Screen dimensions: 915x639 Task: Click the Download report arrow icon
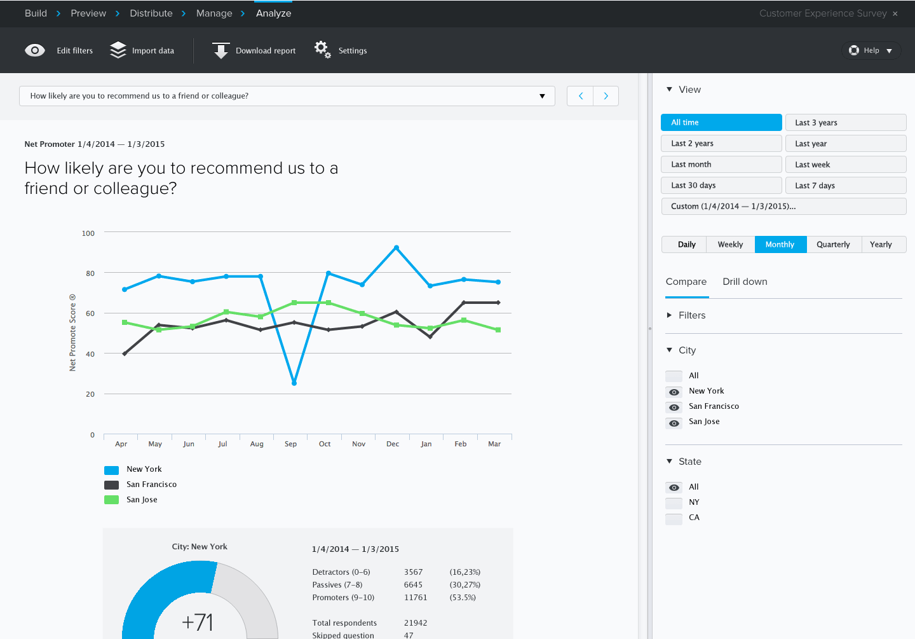pyautogui.click(x=220, y=50)
